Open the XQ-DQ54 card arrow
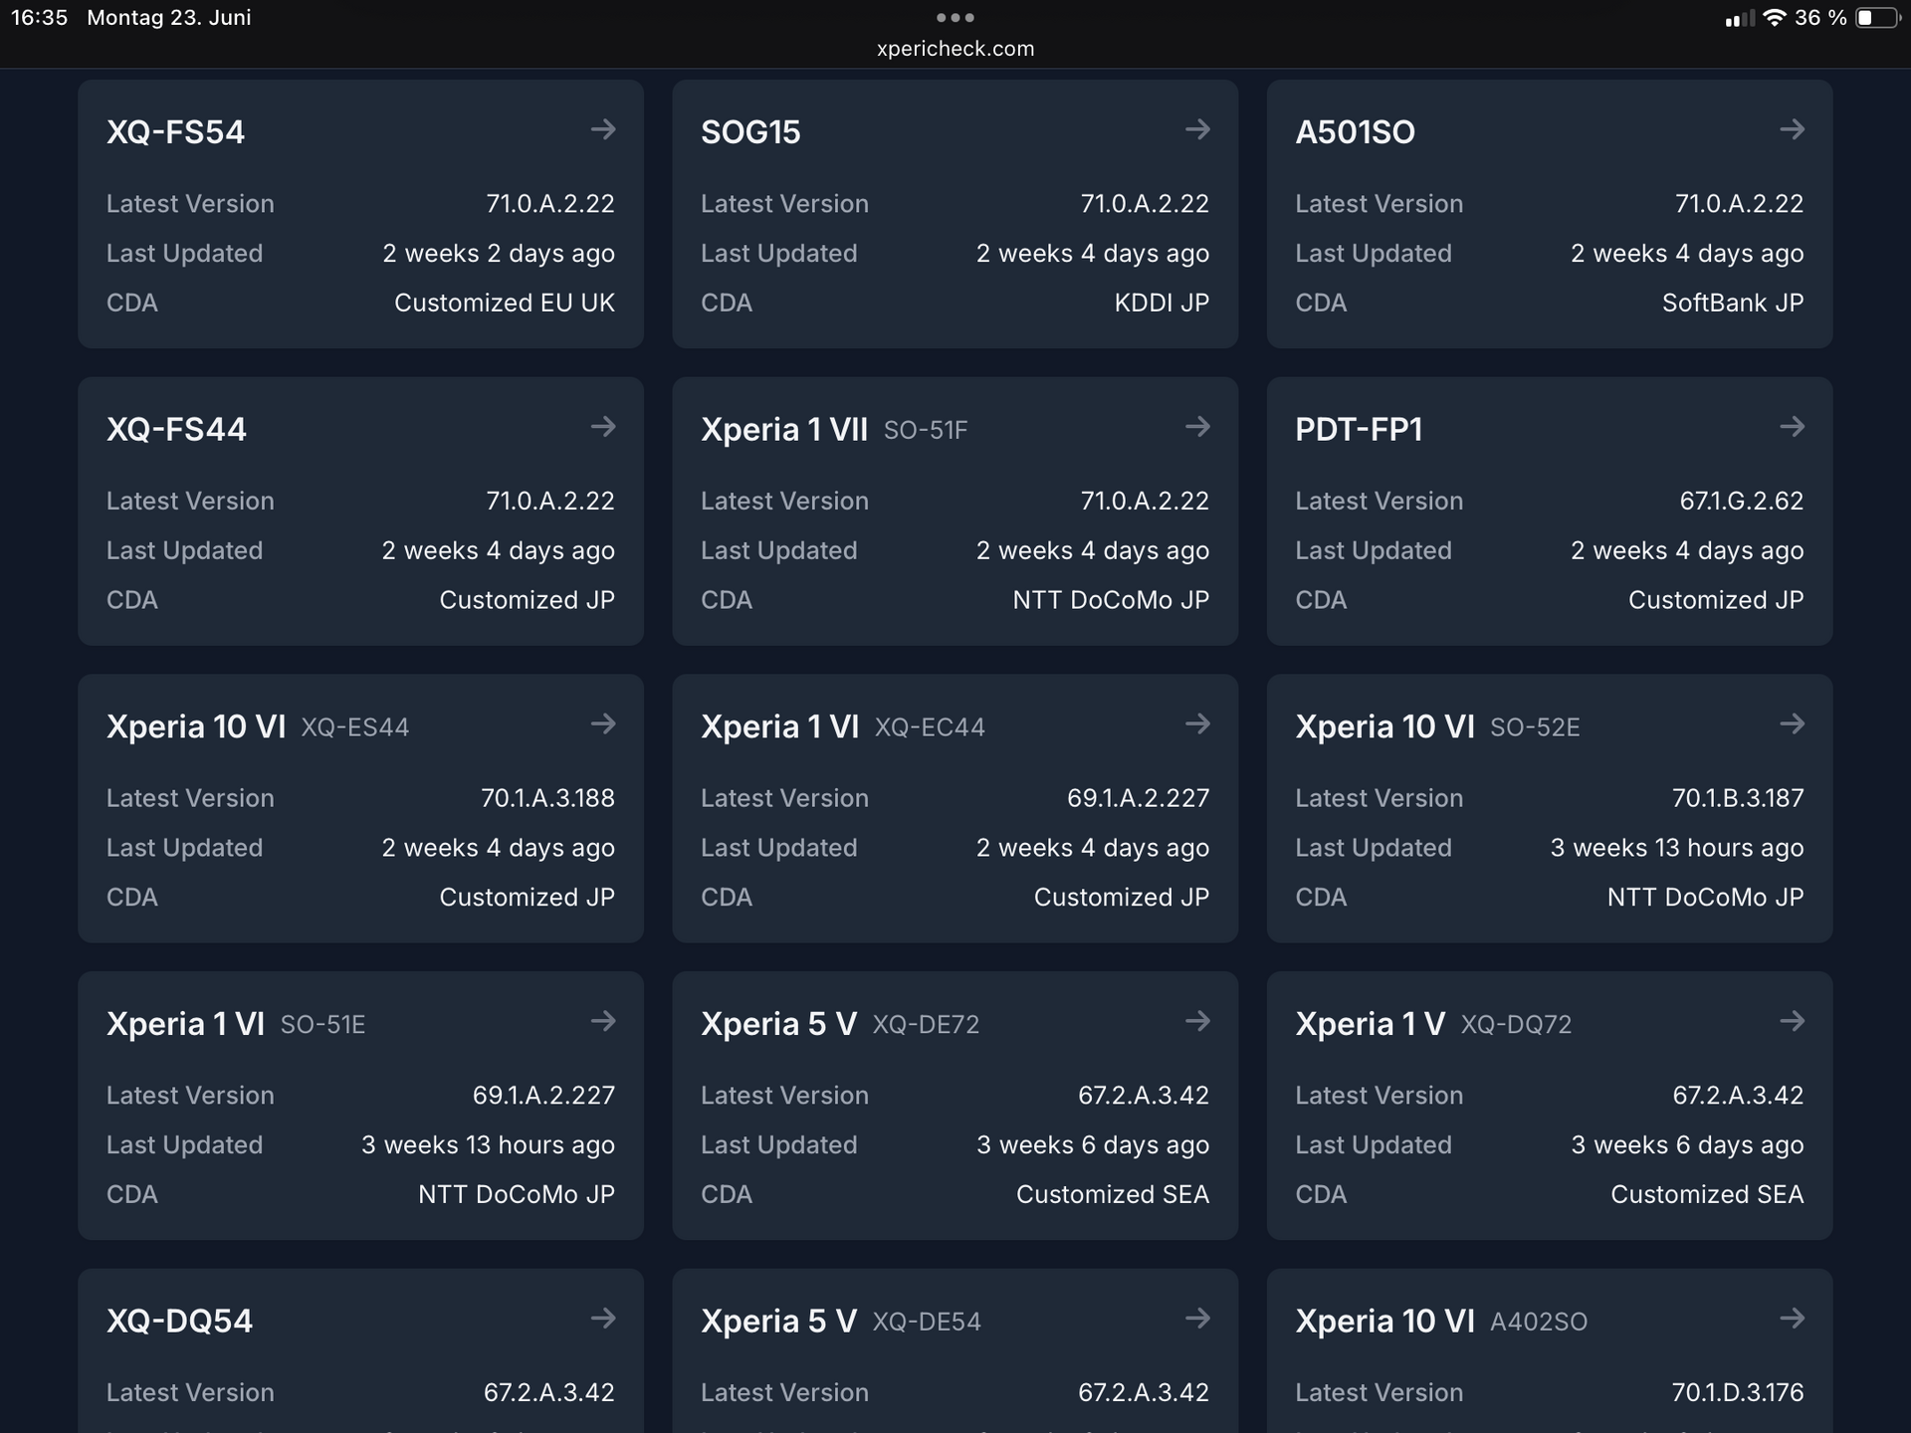This screenshot has width=1911, height=1433. (603, 1319)
